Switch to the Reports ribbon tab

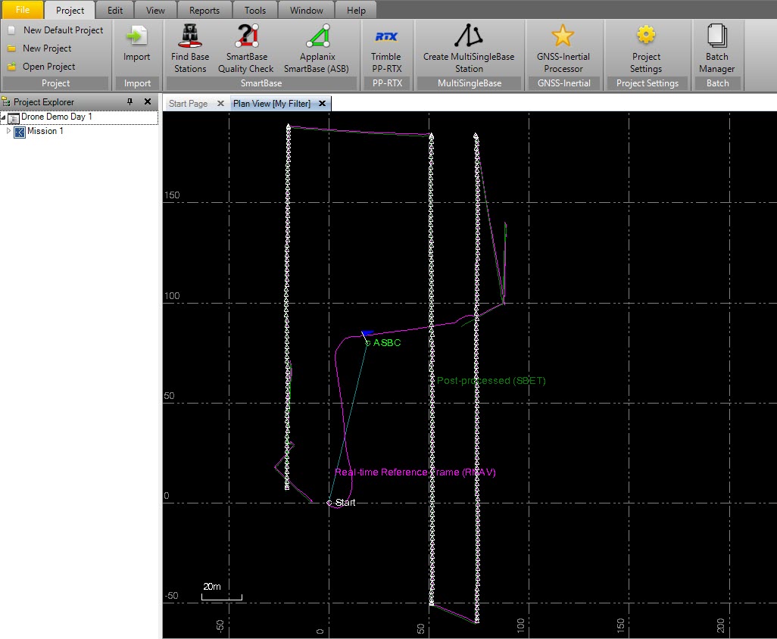click(x=204, y=11)
